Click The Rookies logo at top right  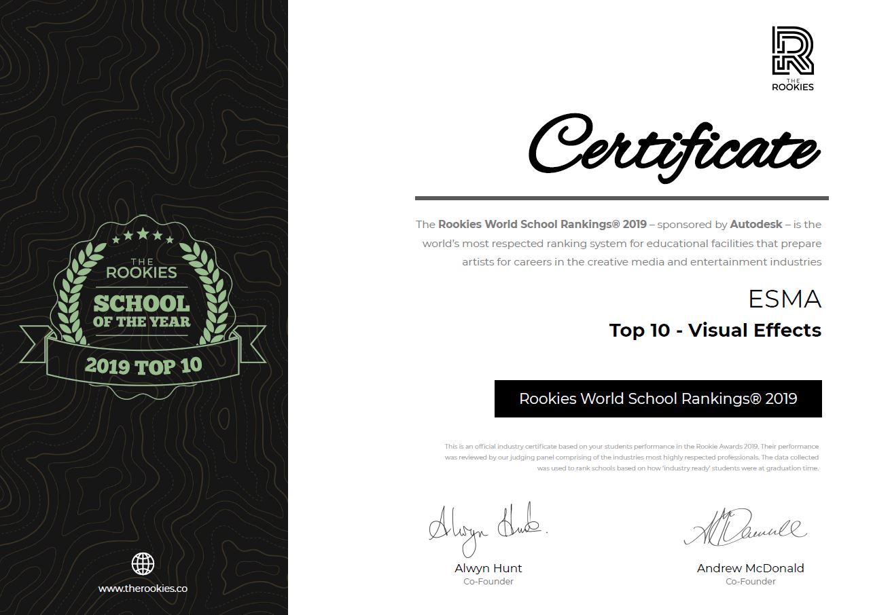coord(793,58)
